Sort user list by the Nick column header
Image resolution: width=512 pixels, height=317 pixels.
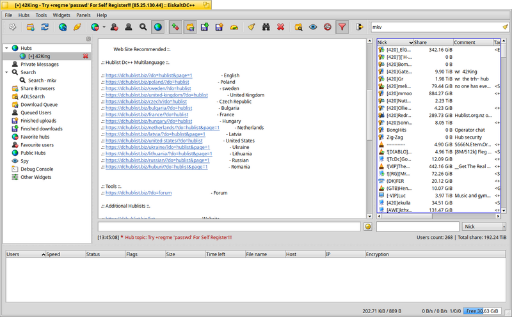pyautogui.click(x=395, y=42)
